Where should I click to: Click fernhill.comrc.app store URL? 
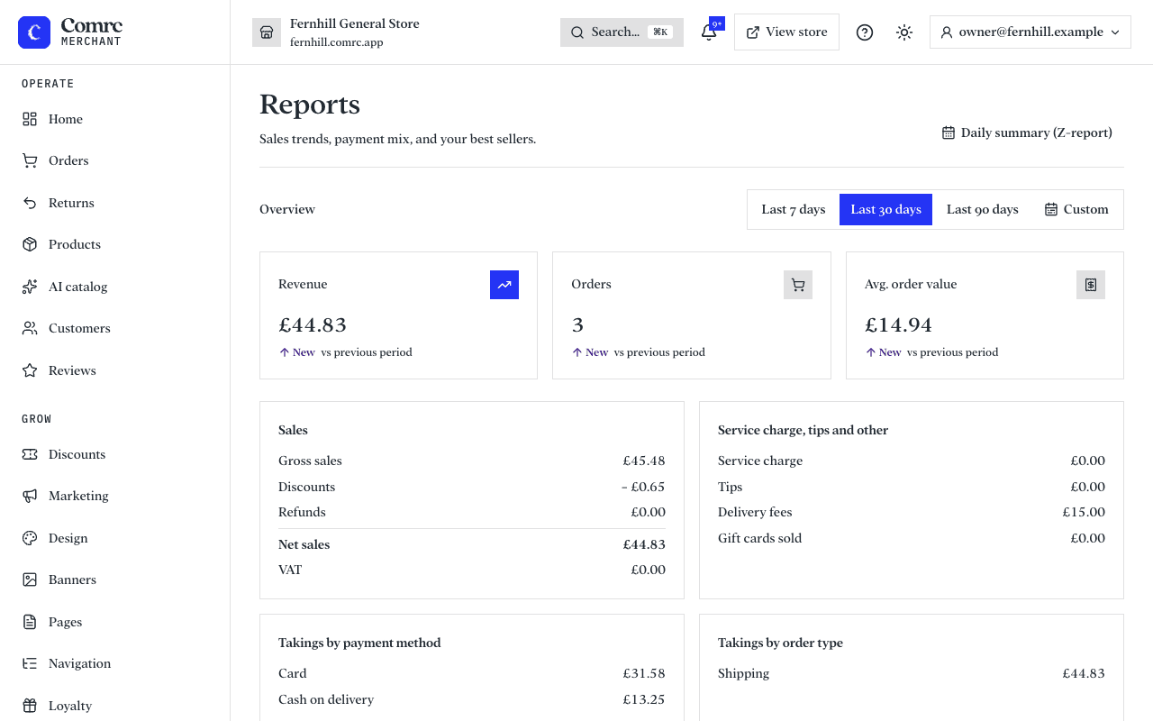tap(337, 42)
